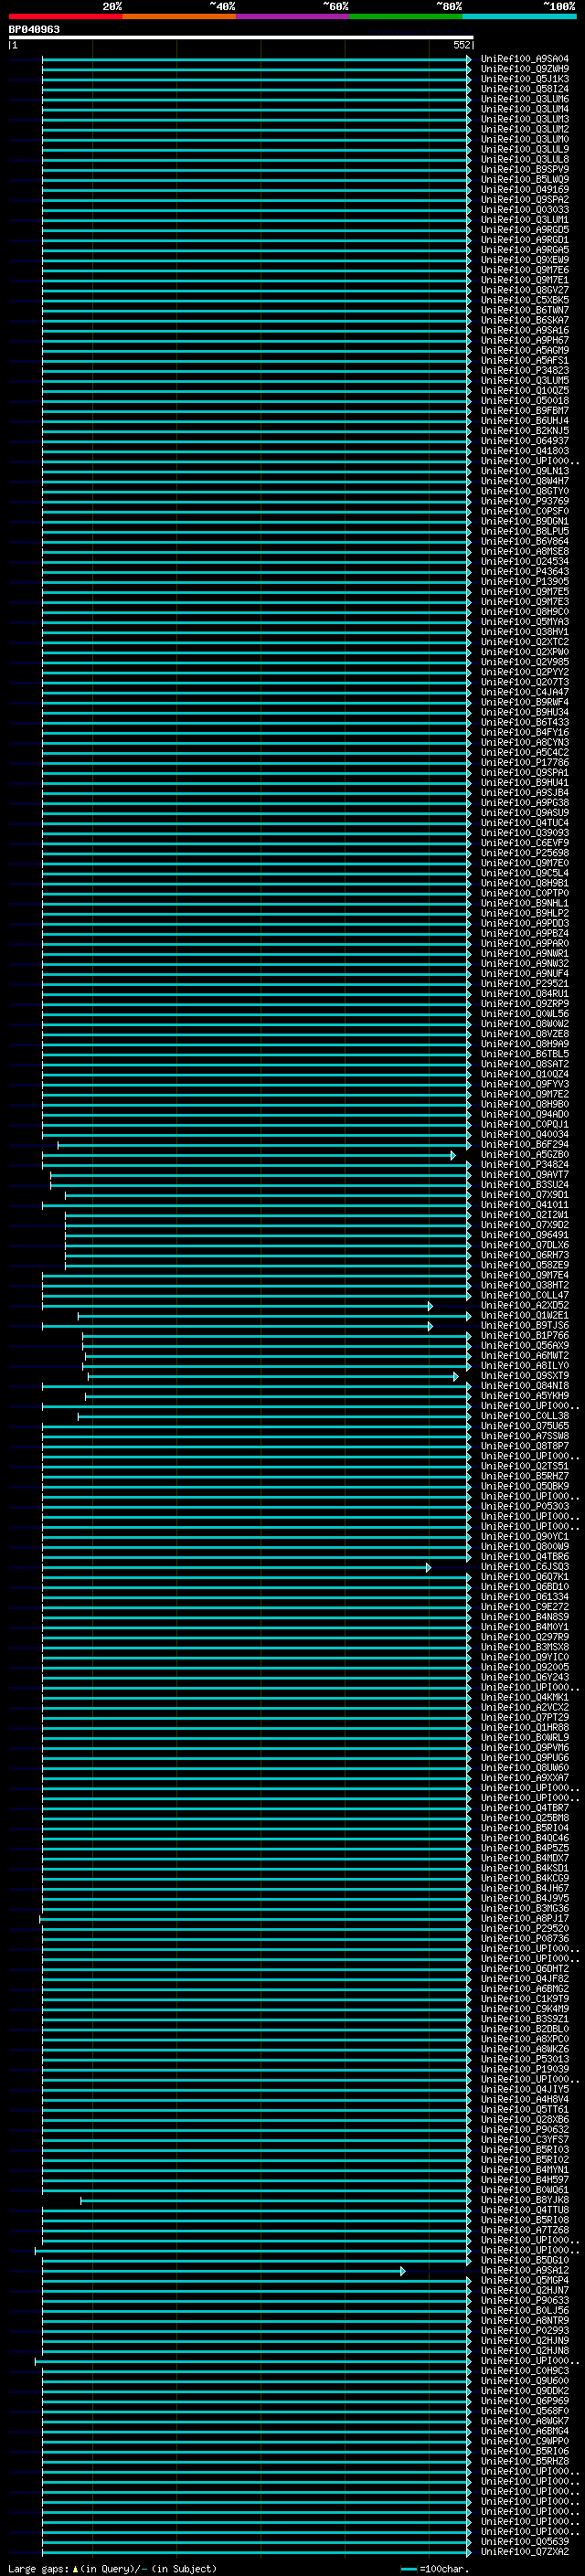Select the UniRef100_Q7X9D1 label
Viewport: 585px width, 2576px height.
coord(525,1194)
